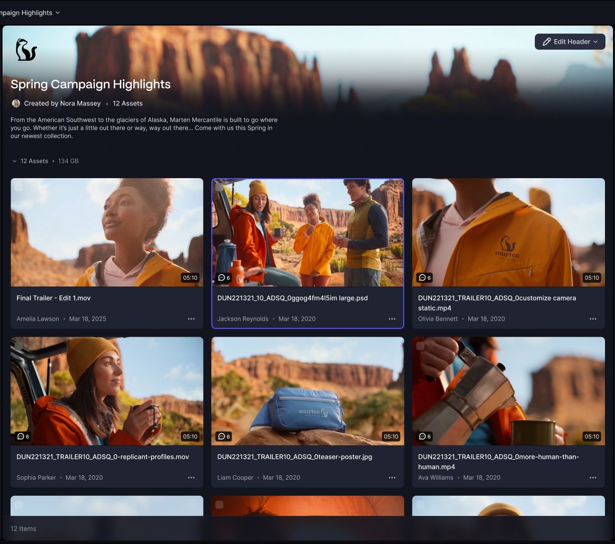This screenshot has width=615, height=544.
Task: Click the Created by Nora Massey label
Action: 62,103
